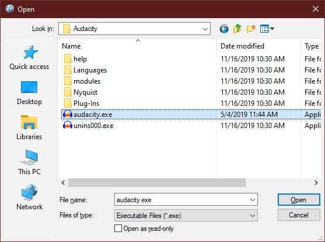This screenshot has height=242, width=325.
Task: Create a new folder icon
Action: pos(251,29)
